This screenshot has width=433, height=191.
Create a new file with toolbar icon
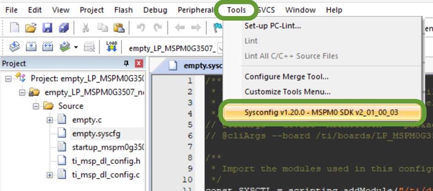click(x=15, y=27)
